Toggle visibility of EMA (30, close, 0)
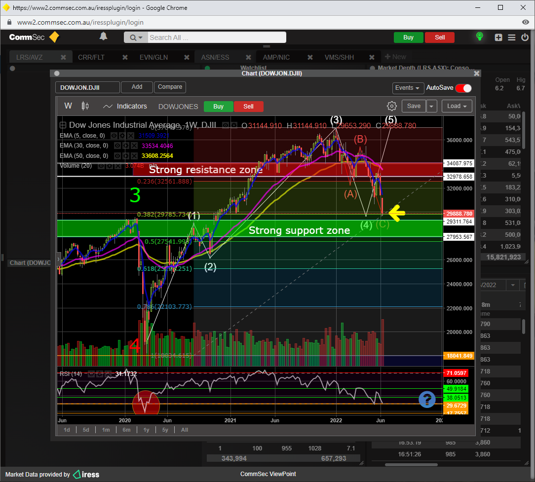Viewport: 535px width, 482px height. 117,146
